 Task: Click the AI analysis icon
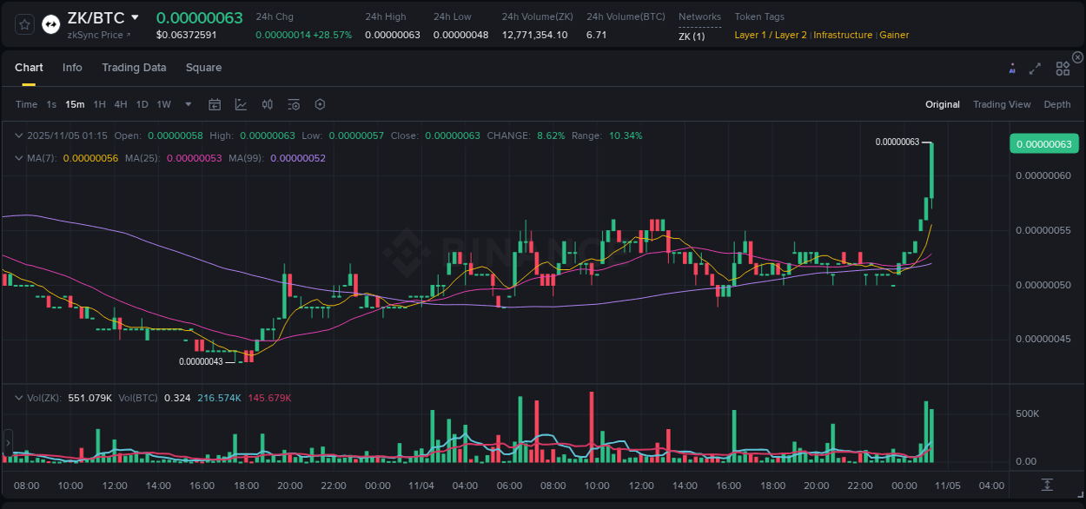point(1012,67)
